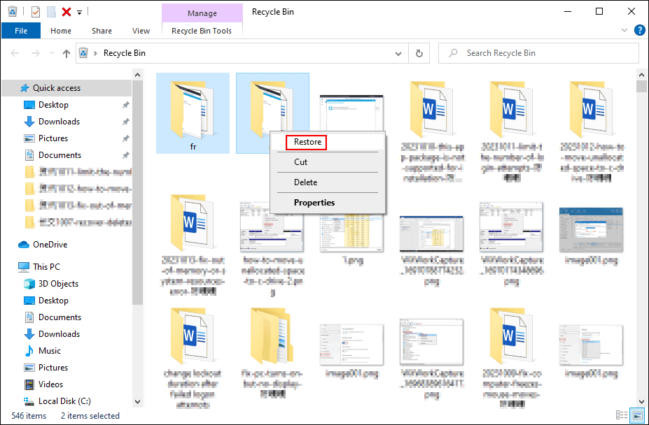Image resolution: width=649 pixels, height=425 pixels.
Task: Switch to details view from the status bar
Action: (x=622, y=415)
